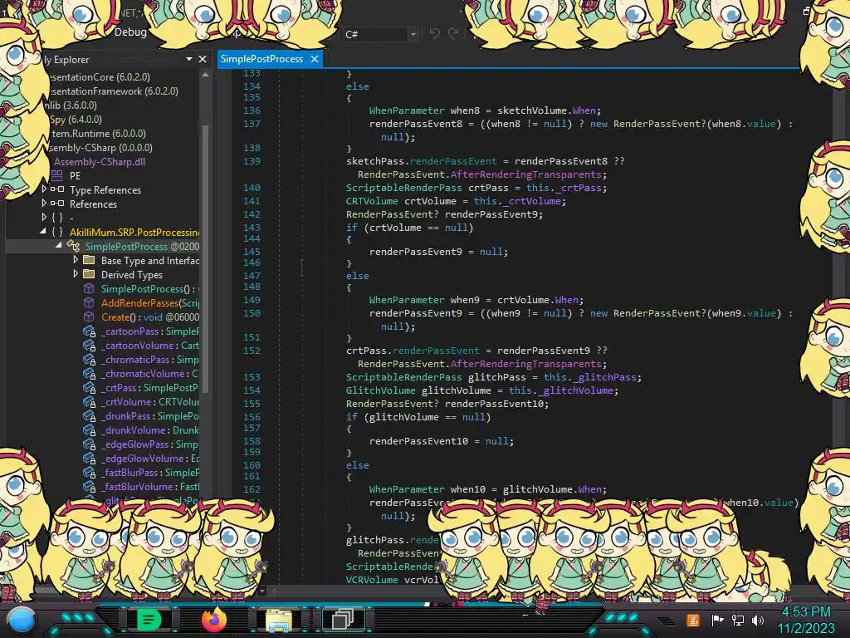Expand Base Type and Interfaces folder
Screen dimensions: 850x638
click(x=76, y=259)
